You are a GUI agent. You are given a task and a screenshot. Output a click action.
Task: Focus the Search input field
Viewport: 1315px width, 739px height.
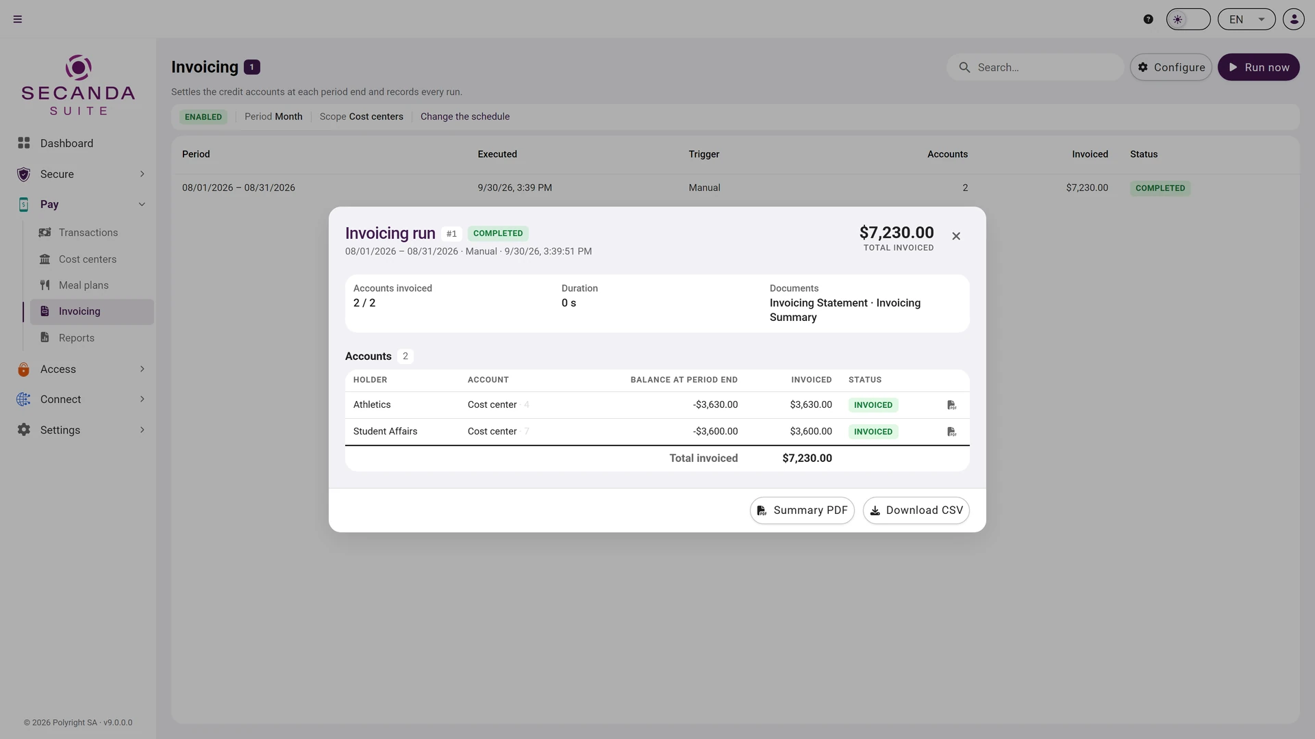[1035, 67]
